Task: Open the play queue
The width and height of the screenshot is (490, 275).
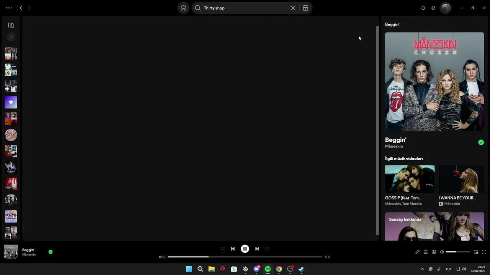Action: 426,252
